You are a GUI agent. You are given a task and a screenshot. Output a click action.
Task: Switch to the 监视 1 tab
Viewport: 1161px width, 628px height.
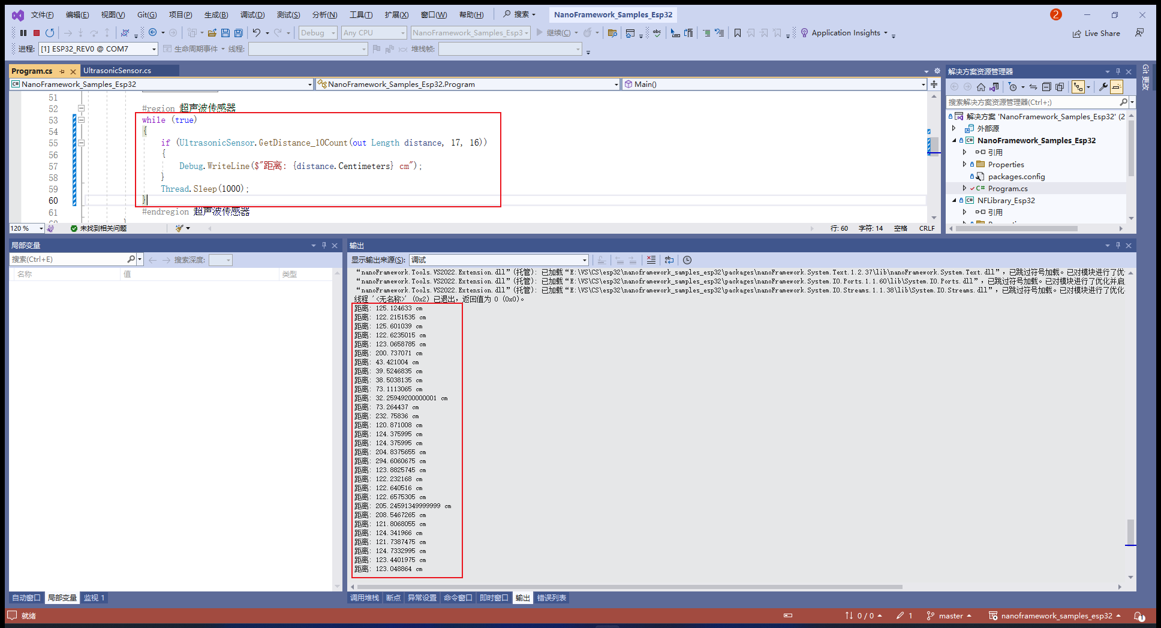pos(94,598)
